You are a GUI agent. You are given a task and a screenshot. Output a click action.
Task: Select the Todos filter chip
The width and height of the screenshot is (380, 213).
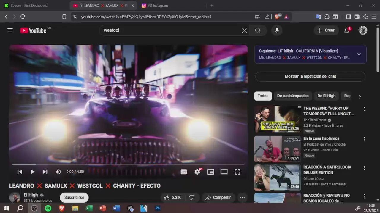[x=263, y=96]
